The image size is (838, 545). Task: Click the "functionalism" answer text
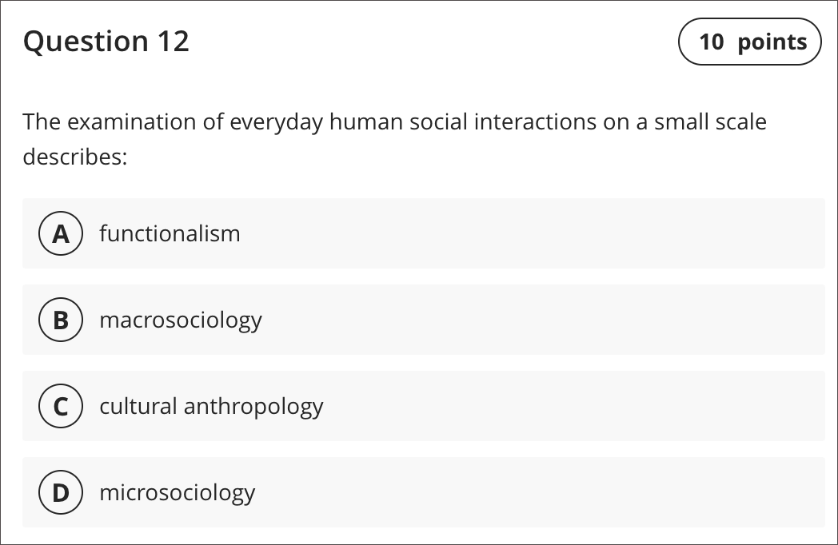[170, 233]
